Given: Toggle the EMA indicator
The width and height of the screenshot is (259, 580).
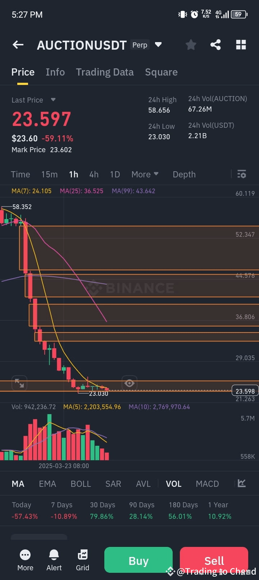Looking at the screenshot, I should (47, 484).
